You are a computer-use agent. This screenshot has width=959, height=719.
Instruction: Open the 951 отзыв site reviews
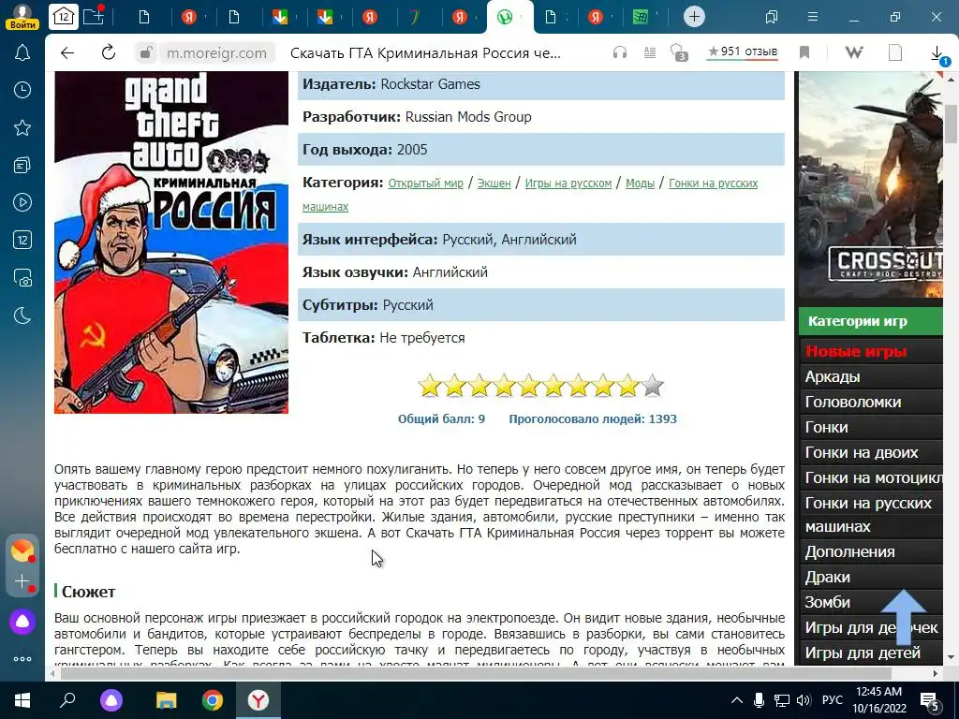[x=743, y=52]
